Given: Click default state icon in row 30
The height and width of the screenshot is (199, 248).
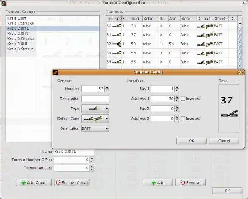Looking at the screenshot, I should tap(205, 26).
